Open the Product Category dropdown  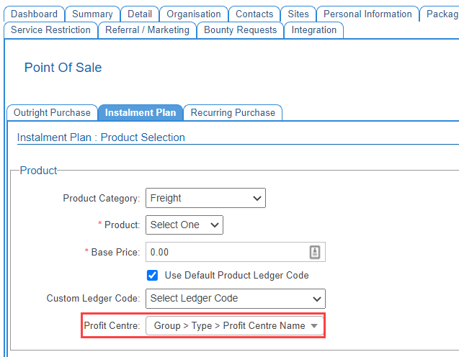tap(205, 198)
